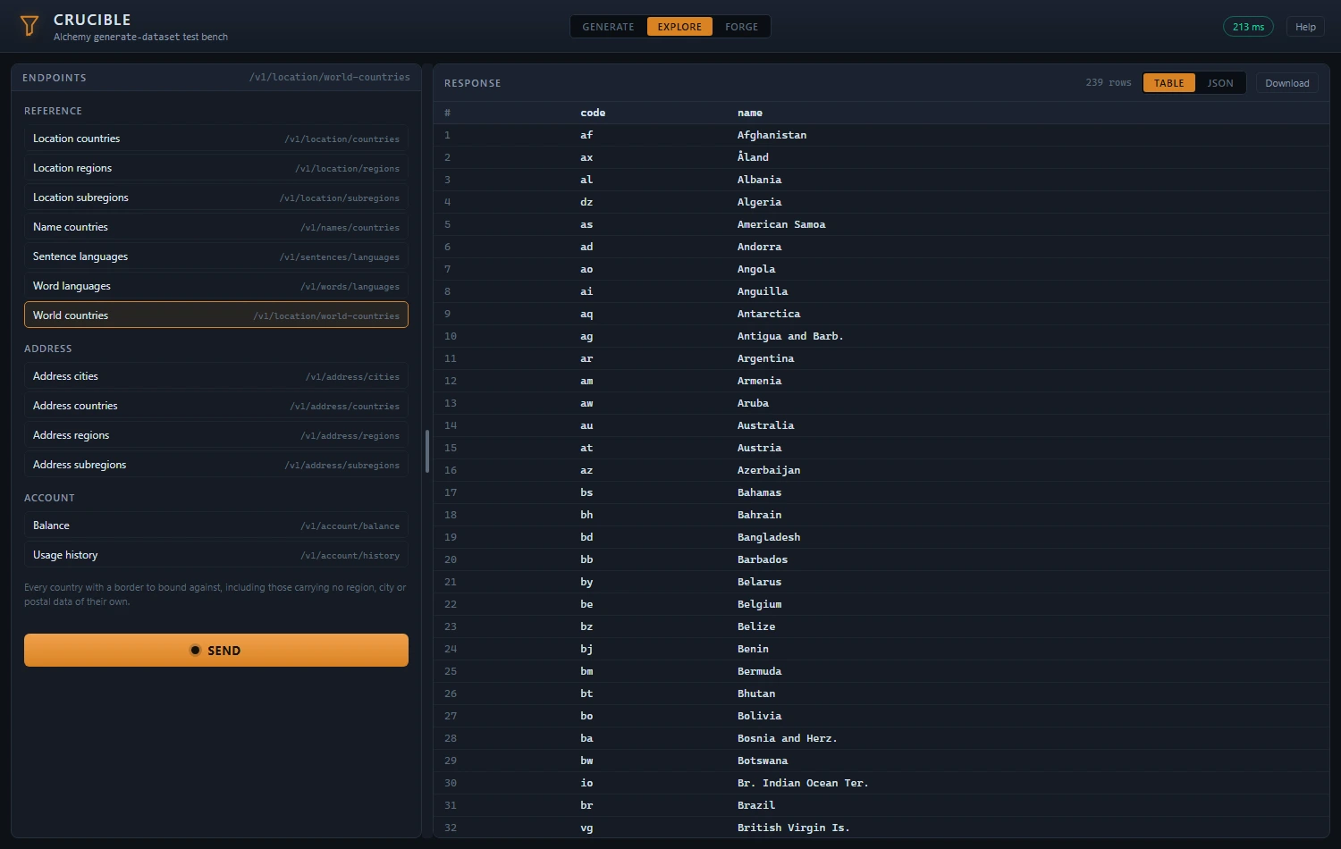Open the Usage history endpoint
Image resolution: width=1341 pixels, height=849 pixels.
point(216,555)
